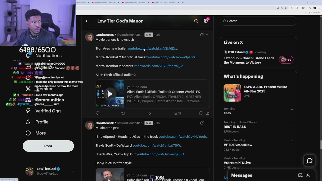Open #PTDLiveOutNow trending hashtag
The height and width of the screenshot is (181, 322).
click(x=238, y=145)
